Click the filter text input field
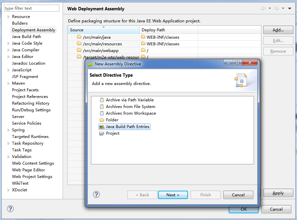 click(x=32, y=8)
